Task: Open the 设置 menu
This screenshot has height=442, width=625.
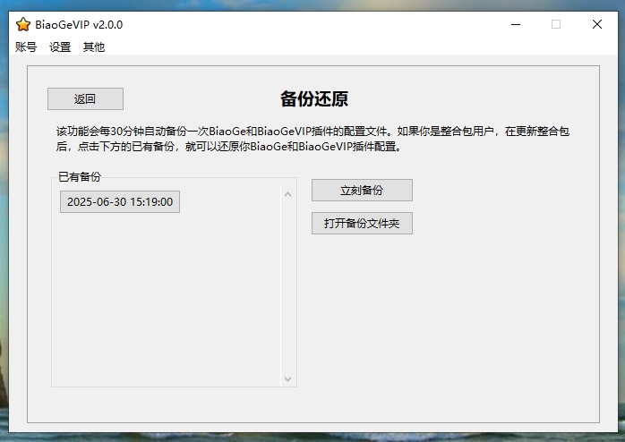Action: (60, 47)
